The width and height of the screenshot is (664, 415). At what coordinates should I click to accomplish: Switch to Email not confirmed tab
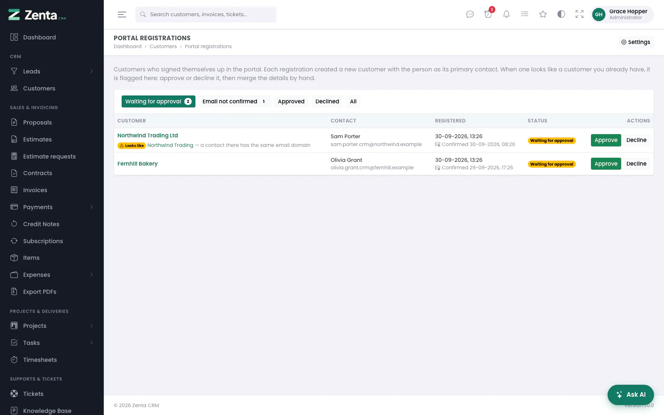234,101
